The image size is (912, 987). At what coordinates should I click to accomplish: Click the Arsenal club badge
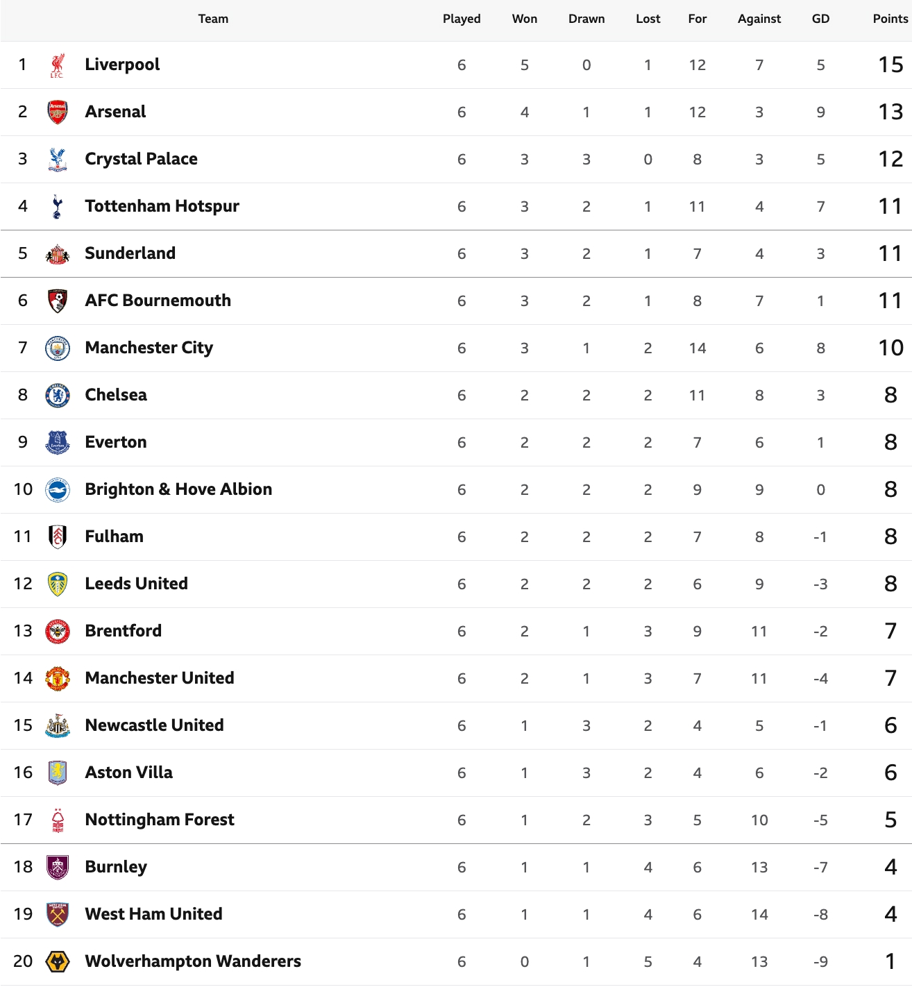[x=58, y=112]
